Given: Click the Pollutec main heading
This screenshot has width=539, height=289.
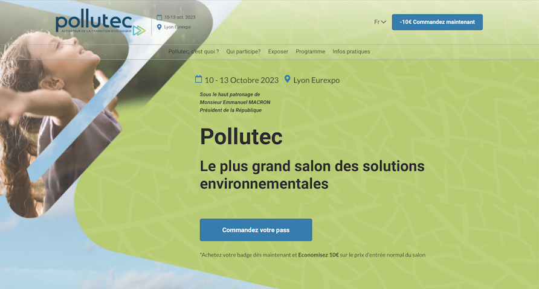Looking at the screenshot, I should [x=241, y=136].
